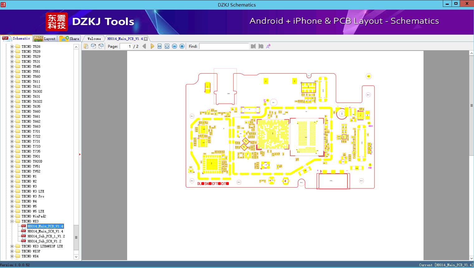Open the H8014_Main_SCH_V1.4 PDF file

coord(45,231)
